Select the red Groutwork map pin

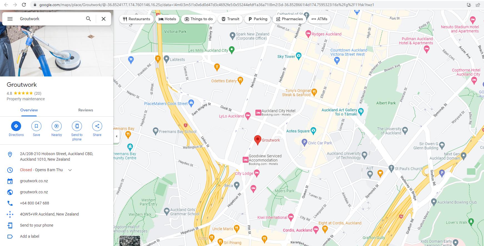click(258, 140)
